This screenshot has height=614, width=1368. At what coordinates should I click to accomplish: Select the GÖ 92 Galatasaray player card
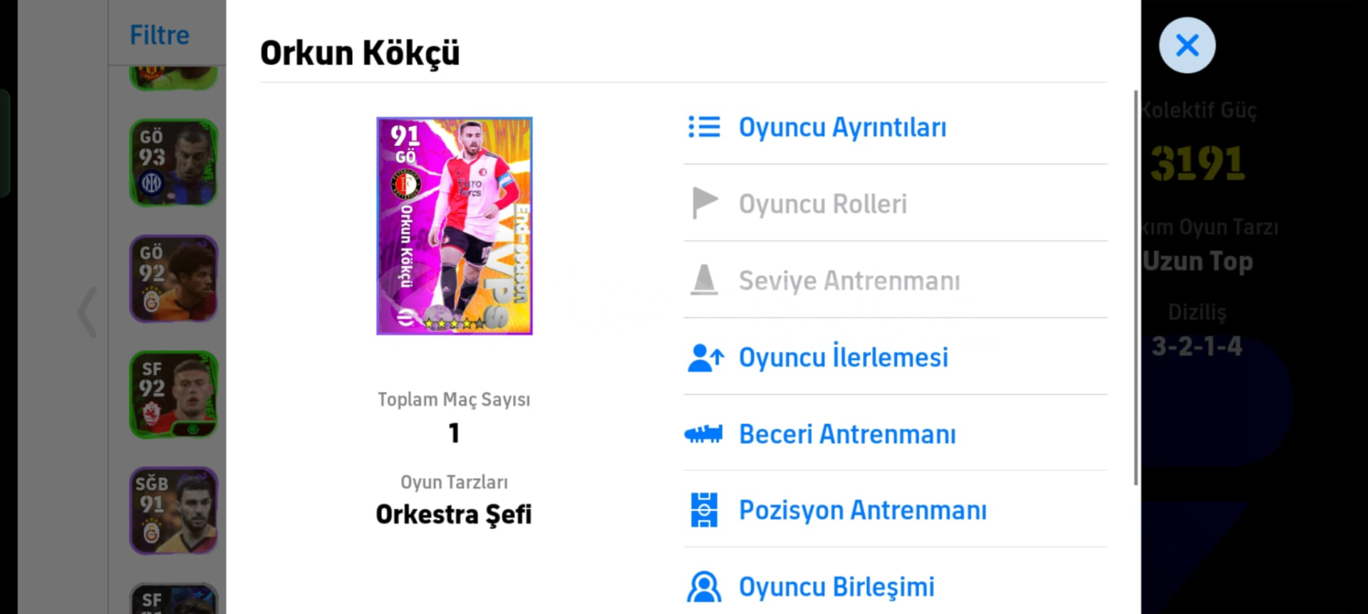pos(173,279)
